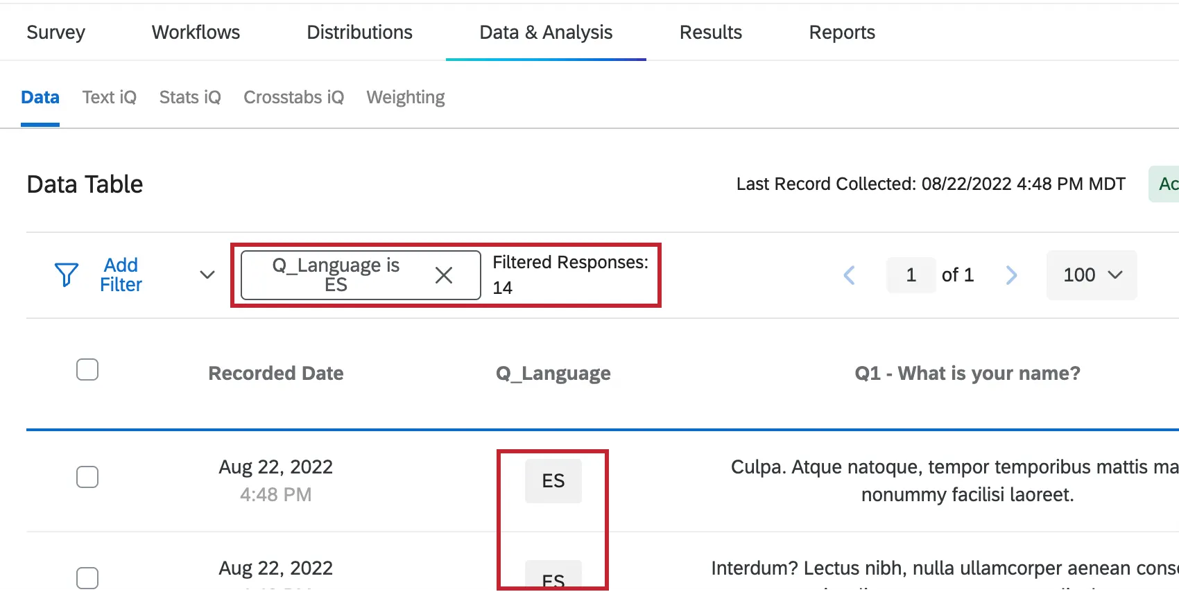Image resolution: width=1179 pixels, height=592 pixels.
Task: Sort by the Recorded Date column header
Action: coord(275,373)
